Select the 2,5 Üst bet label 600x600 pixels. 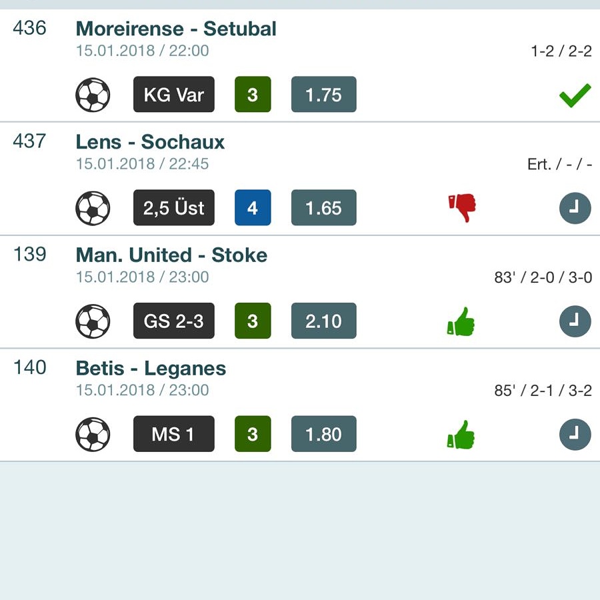tap(174, 207)
